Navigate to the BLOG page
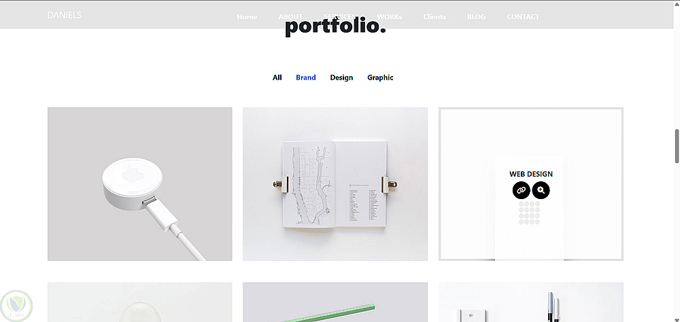Image resolution: width=680 pixels, height=322 pixels. tap(476, 17)
